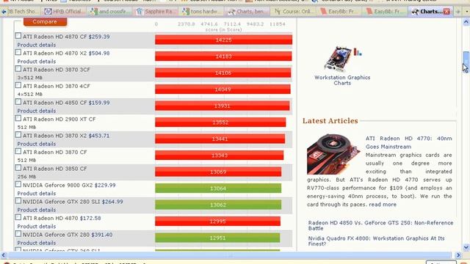
Task: Select the ATI Radeon HD 3870 3CF checkbox
Action: (x=18, y=69)
